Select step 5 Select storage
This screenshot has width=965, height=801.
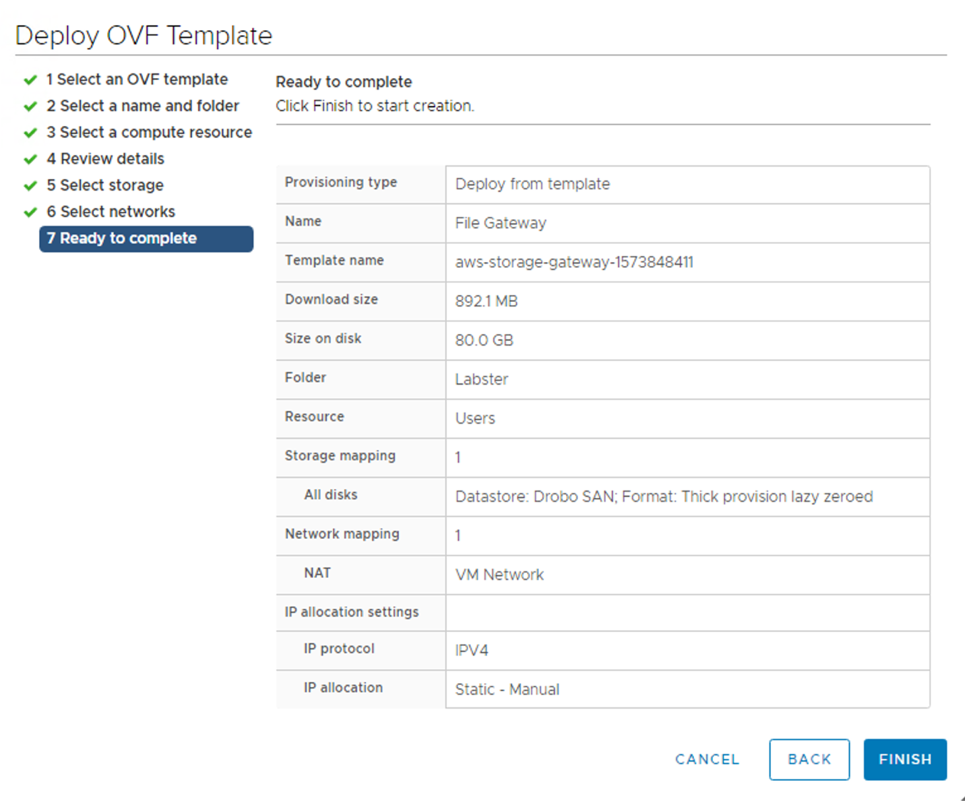coord(104,185)
